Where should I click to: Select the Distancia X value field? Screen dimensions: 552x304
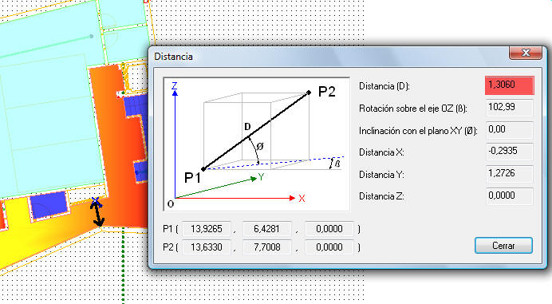(510, 152)
